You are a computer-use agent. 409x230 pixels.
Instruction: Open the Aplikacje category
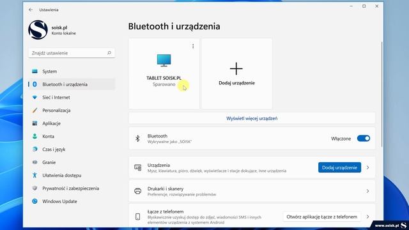[x=72, y=123]
